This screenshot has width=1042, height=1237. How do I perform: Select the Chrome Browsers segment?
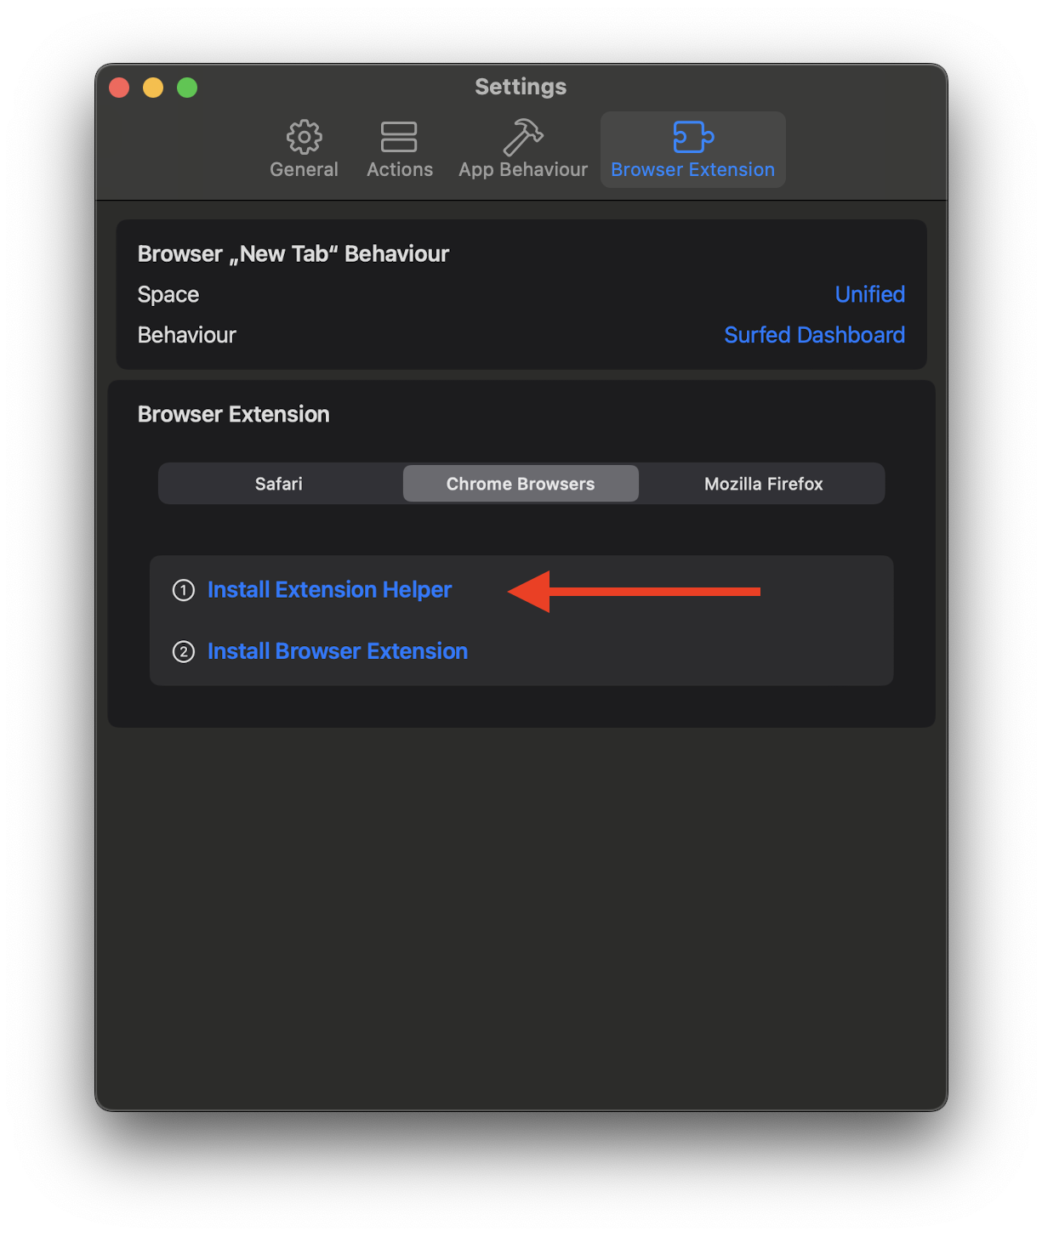(x=521, y=484)
